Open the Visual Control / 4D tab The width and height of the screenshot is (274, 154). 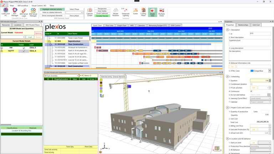pos(39,6)
